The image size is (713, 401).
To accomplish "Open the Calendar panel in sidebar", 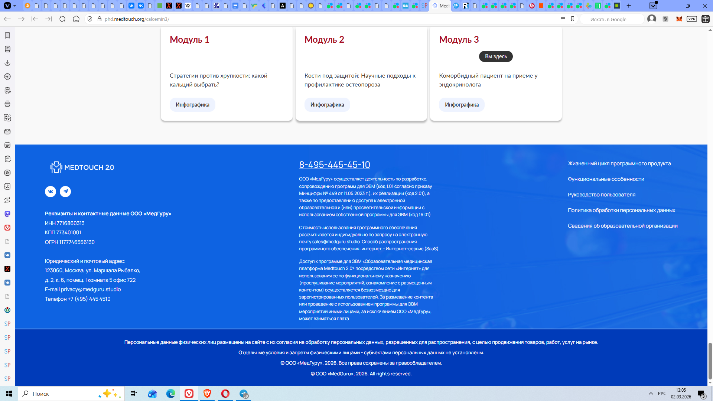I will click(7, 145).
